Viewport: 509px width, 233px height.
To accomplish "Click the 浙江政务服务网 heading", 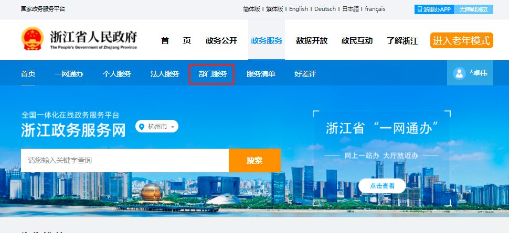I will (x=73, y=130).
